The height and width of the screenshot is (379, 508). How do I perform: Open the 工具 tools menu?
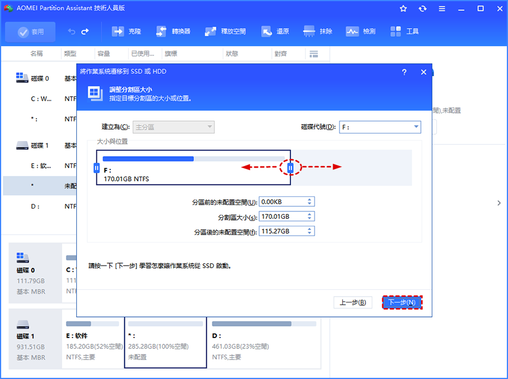pos(404,31)
